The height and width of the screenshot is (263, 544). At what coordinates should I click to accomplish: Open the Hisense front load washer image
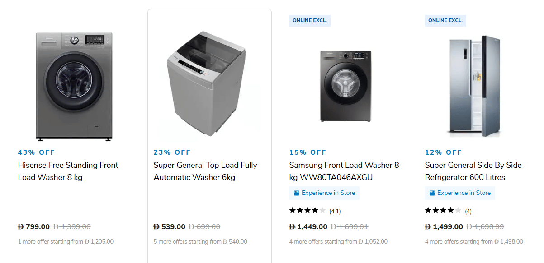pyautogui.click(x=74, y=86)
